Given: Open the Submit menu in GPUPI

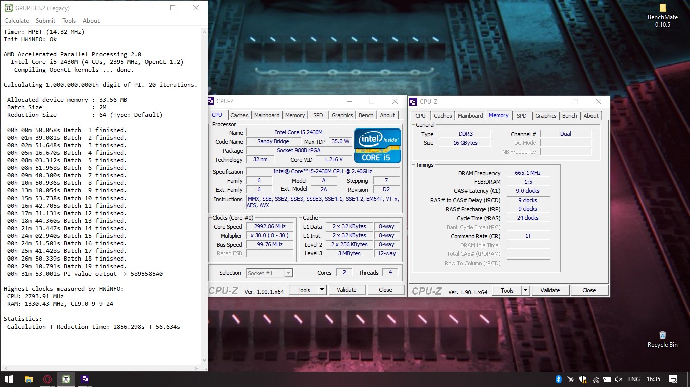Looking at the screenshot, I should click(45, 21).
